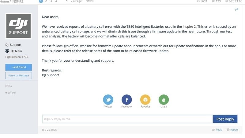This screenshot has height=138, width=245.
Task: Open Personal Message to DJI Support
Action: tap(19, 75)
